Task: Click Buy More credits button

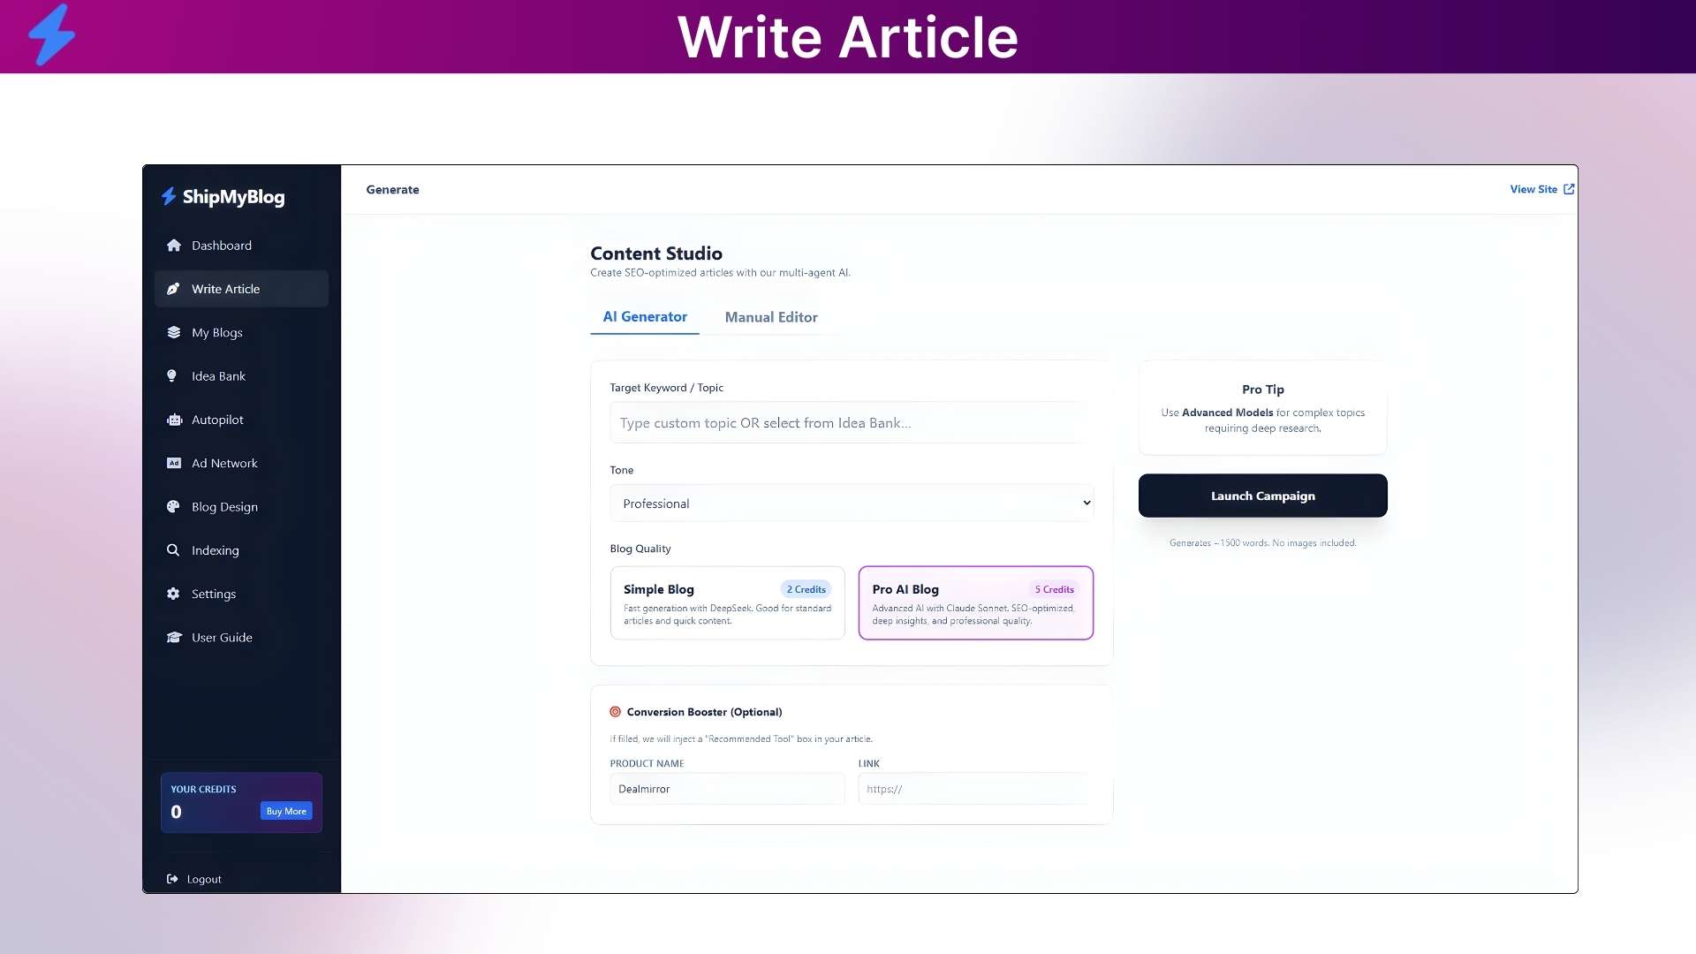Action: click(286, 811)
